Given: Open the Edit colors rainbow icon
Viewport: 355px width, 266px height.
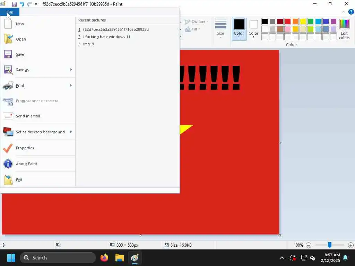Looking at the screenshot, I should coord(344,29).
